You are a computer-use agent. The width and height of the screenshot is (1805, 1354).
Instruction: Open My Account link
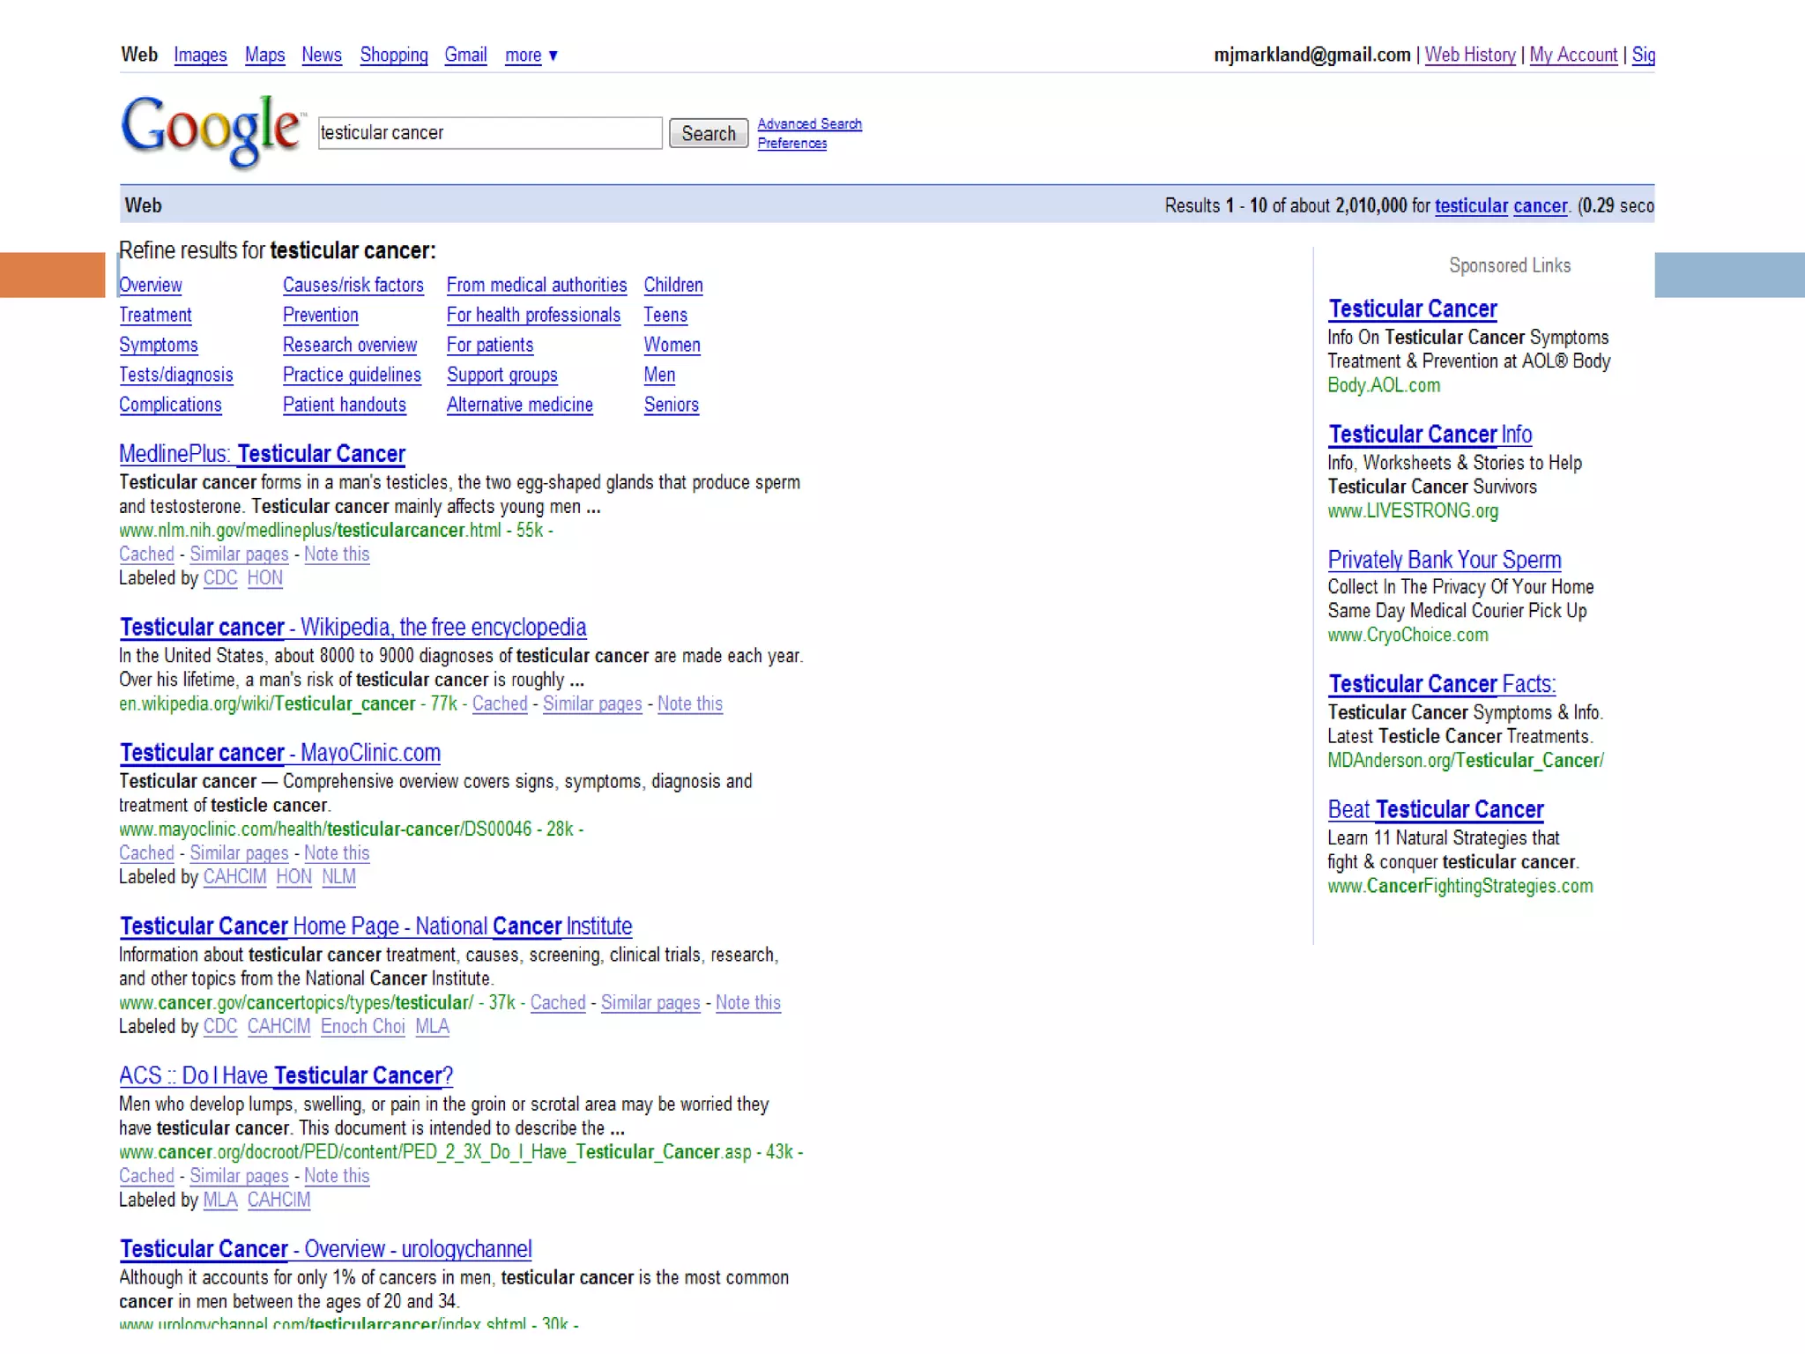(1572, 56)
